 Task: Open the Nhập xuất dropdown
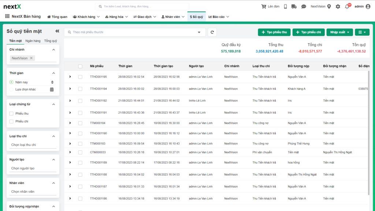tap(339, 32)
